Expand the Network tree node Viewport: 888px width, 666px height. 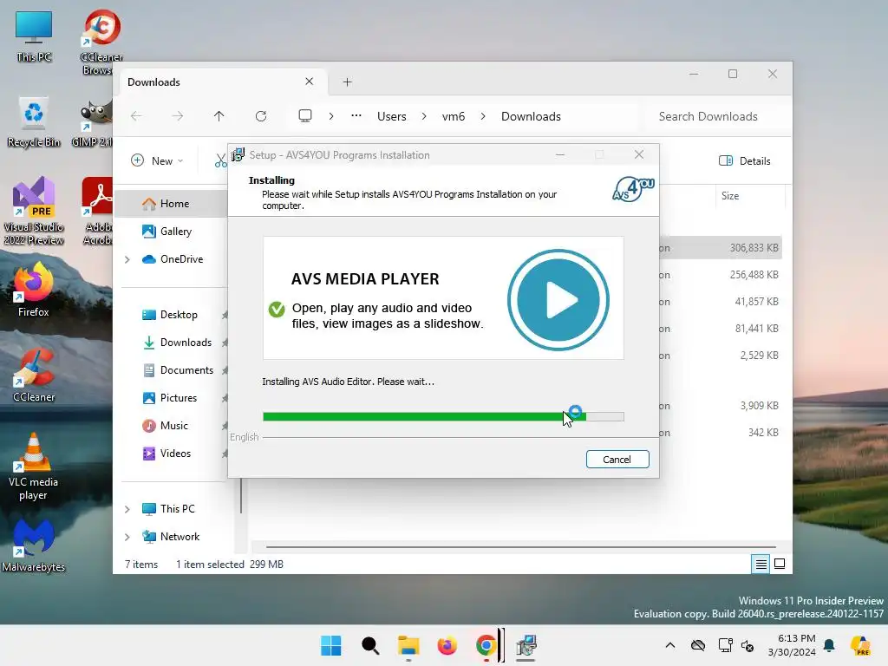[x=127, y=537]
